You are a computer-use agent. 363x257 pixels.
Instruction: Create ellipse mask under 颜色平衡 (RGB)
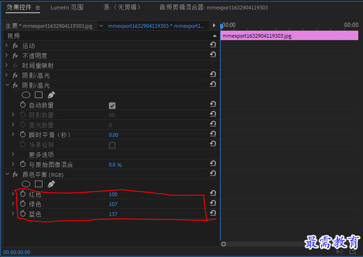(x=26, y=184)
